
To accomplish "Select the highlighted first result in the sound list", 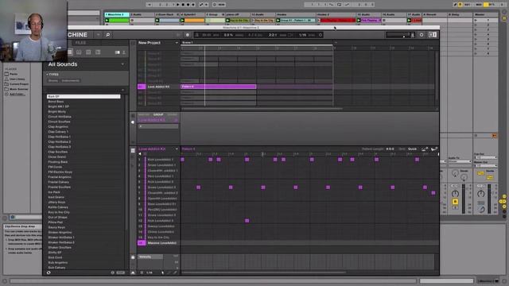I will pos(84,97).
